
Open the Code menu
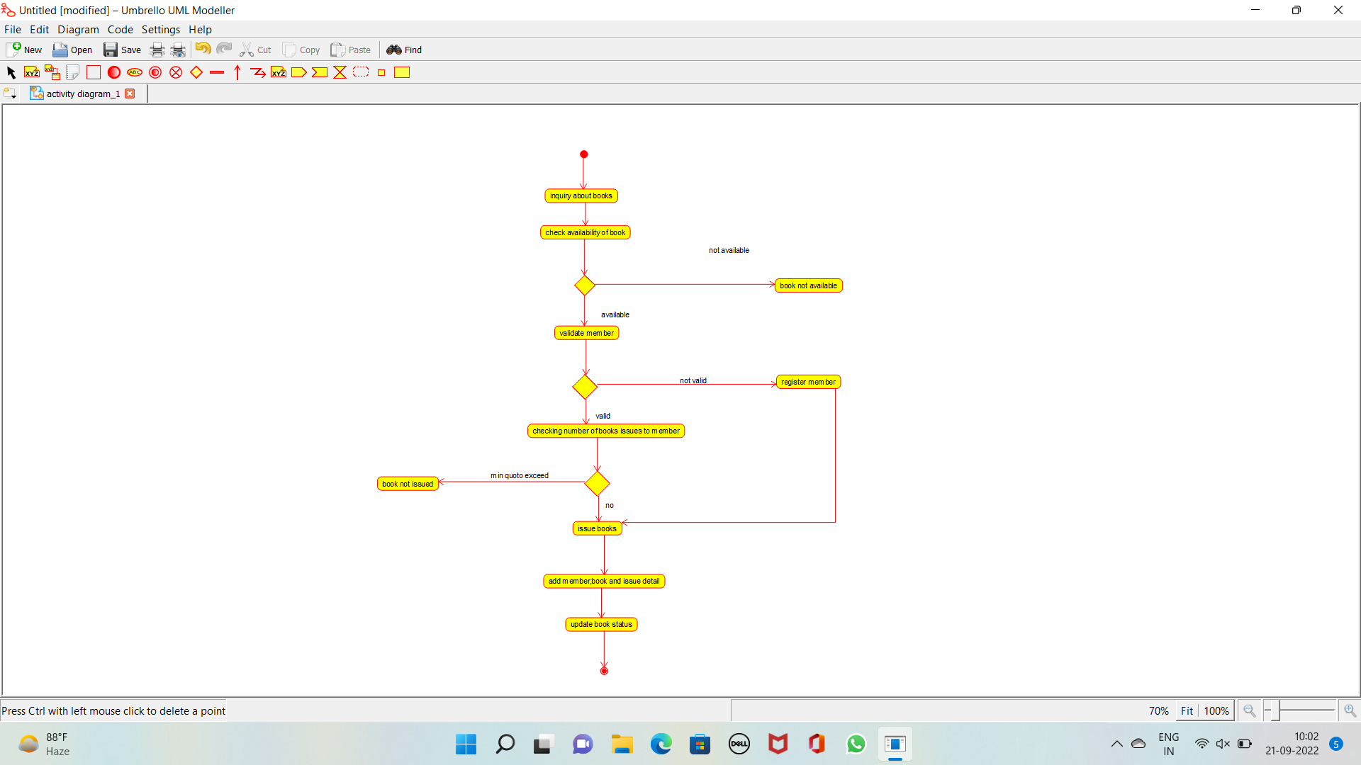pos(120,29)
